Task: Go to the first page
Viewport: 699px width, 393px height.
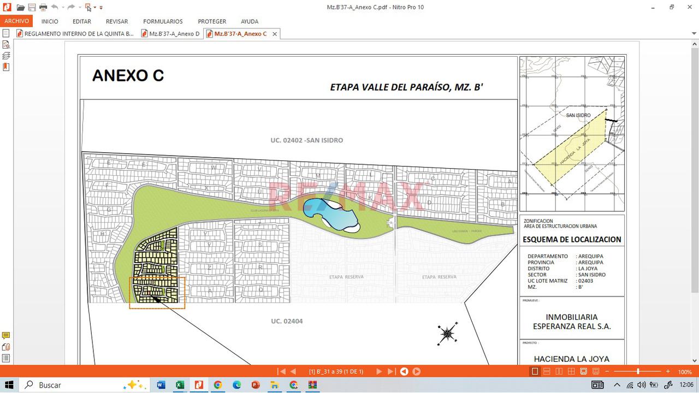Action: click(x=282, y=372)
